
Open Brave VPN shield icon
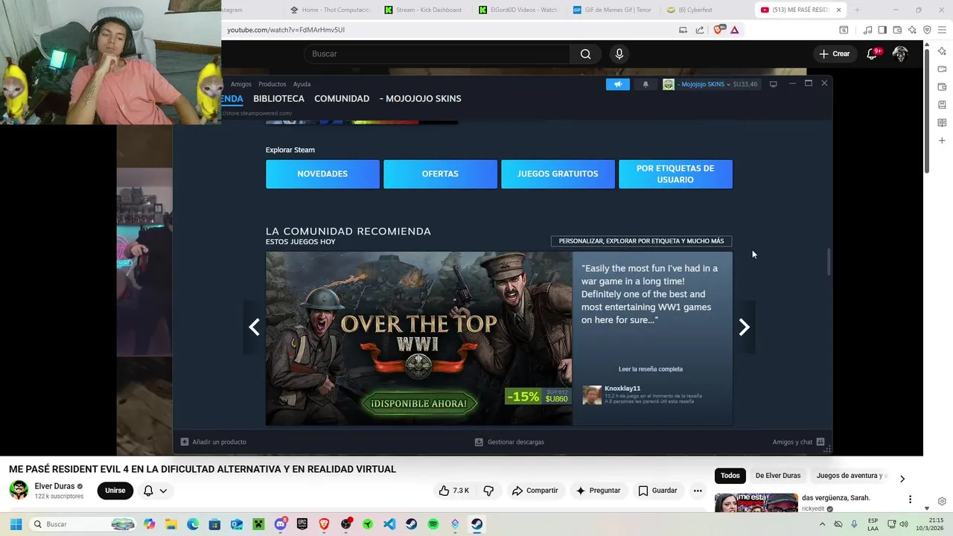coord(927,30)
